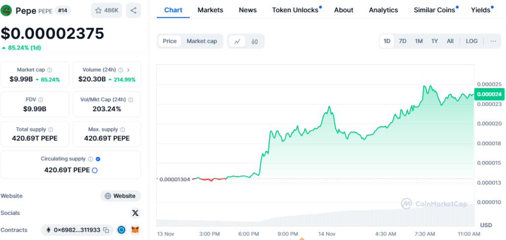Click the blue shield wallet icon
Image resolution: width=506 pixels, height=240 pixels.
pos(122,230)
